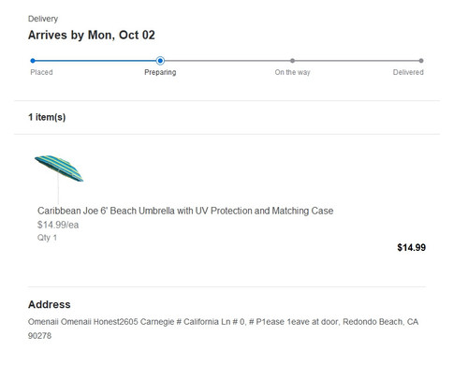This screenshot has height=380, width=468.
Task: Click the Placed status label
Action: [x=41, y=72]
